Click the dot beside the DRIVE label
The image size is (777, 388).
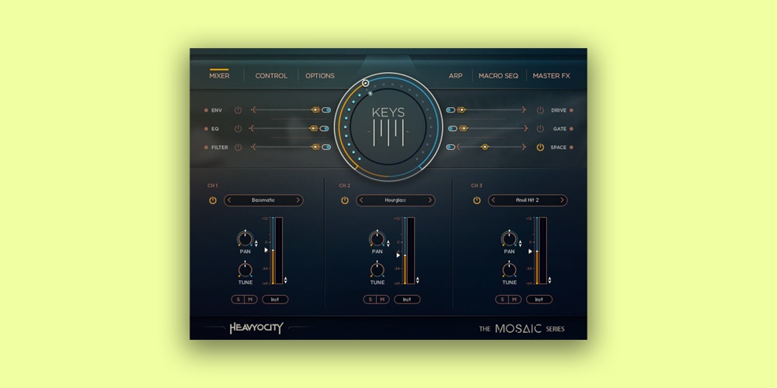click(x=571, y=110)
